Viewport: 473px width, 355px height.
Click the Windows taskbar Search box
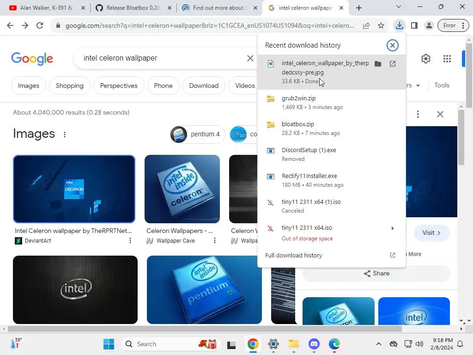point(171,344)
